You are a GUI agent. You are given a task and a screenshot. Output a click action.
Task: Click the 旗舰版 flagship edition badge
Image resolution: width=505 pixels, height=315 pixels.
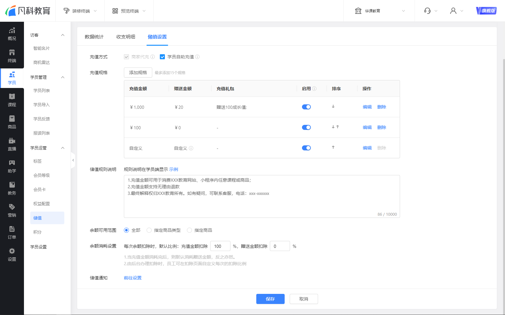(486, 11)
